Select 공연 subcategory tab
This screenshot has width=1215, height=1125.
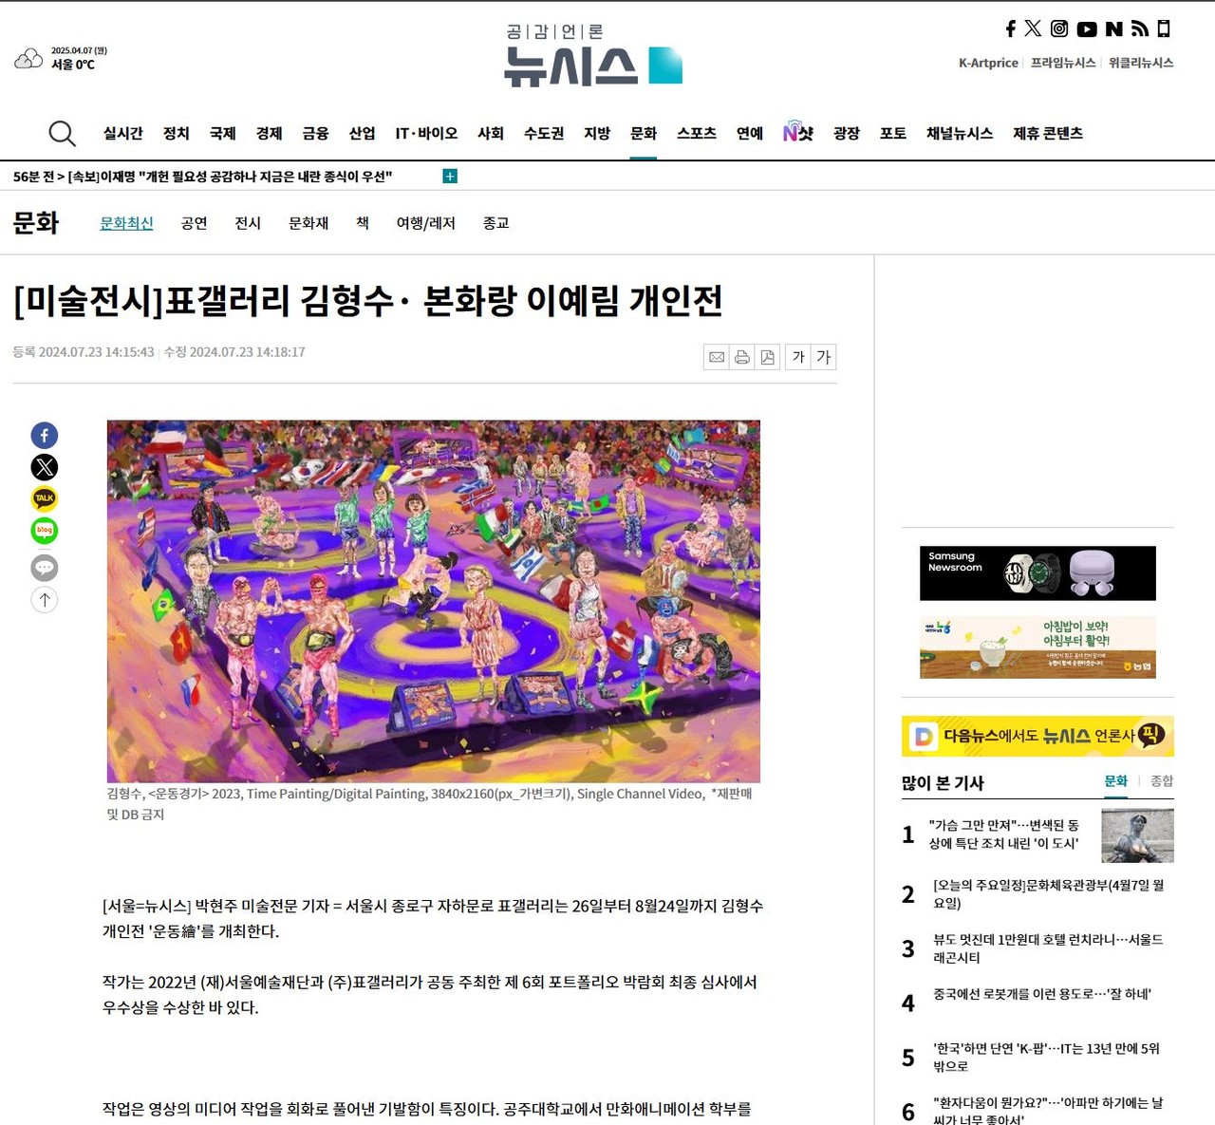tap(195, 223)
